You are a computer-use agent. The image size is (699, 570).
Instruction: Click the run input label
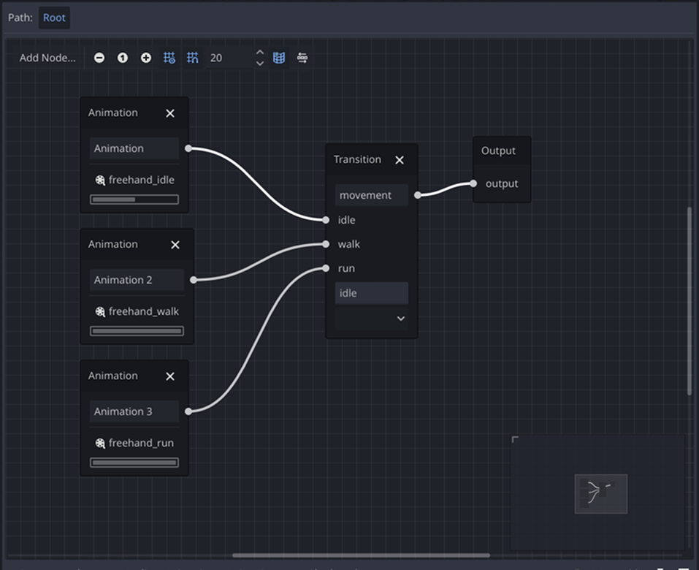click(346, 268)
